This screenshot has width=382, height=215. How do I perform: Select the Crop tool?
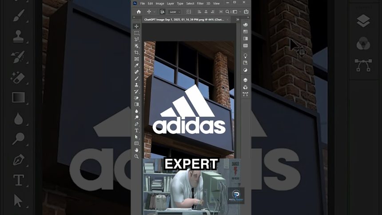[136, 52]
